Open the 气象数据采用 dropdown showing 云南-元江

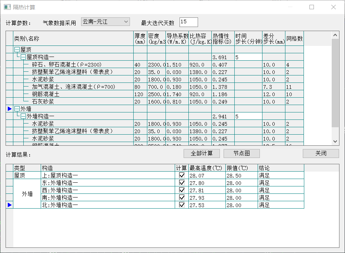[105, 22]
